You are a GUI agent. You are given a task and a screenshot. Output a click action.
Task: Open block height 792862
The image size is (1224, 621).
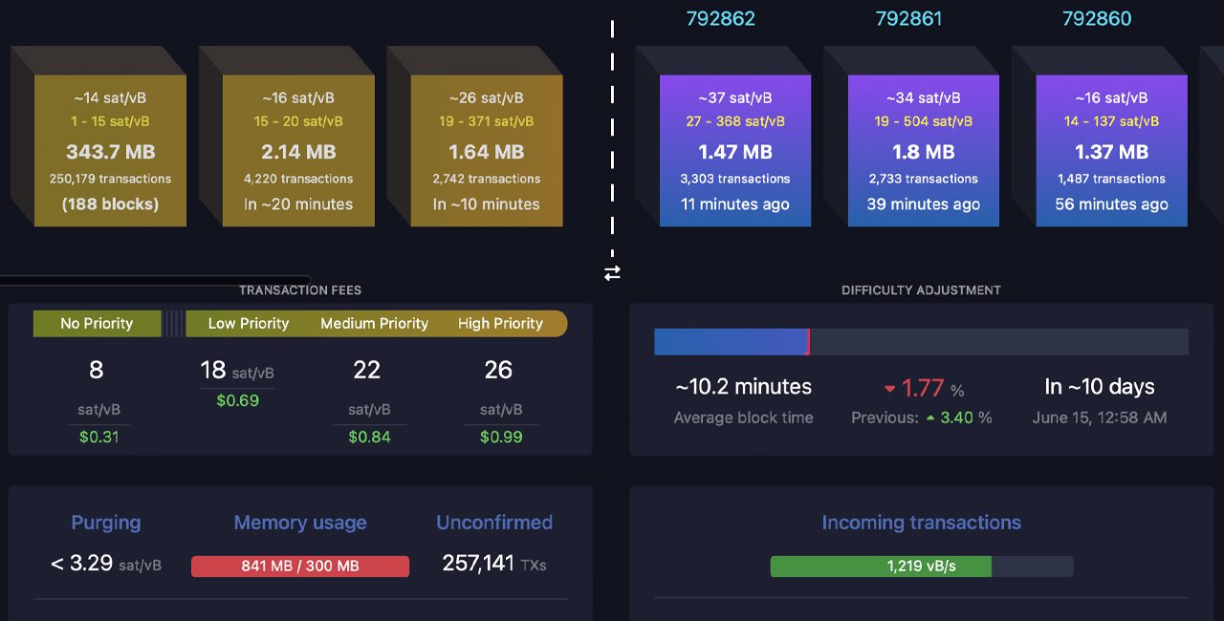[x=720, y=17]
